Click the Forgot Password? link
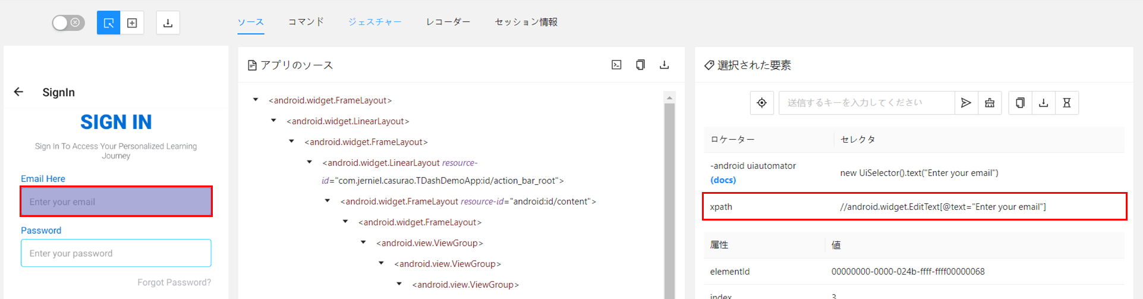 pos(174,282)
